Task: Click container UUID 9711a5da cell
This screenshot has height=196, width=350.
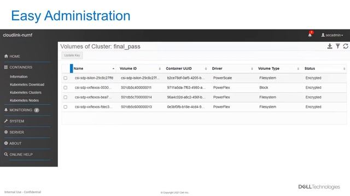Action: pos(186,88)
